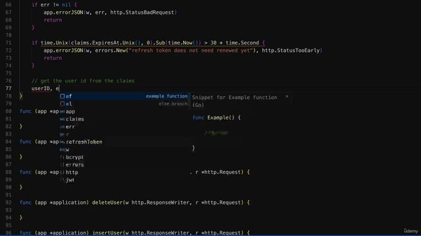The height and width of the screenshot is (236, 421).
Task: Close the snippet documentation popup
Action: (x=287, y=96)
